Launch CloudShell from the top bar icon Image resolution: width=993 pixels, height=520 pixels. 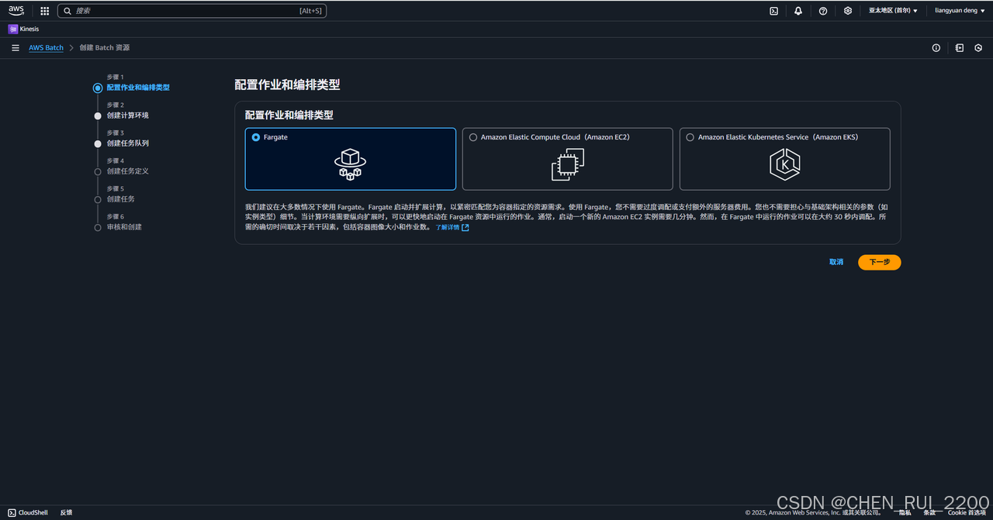773,11
